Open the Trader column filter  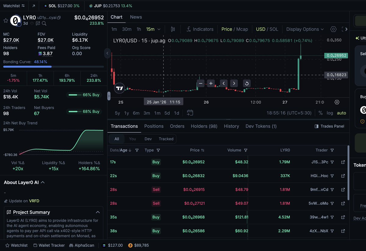pos(332,150)
